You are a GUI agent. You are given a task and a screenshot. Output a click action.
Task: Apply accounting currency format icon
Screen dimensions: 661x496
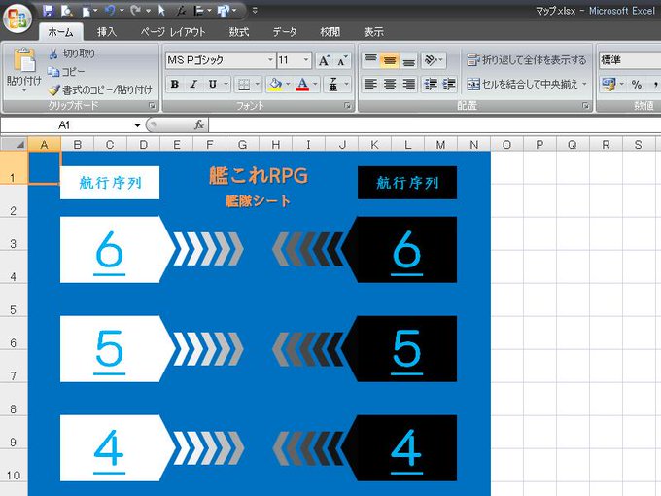tap(609, 85)
